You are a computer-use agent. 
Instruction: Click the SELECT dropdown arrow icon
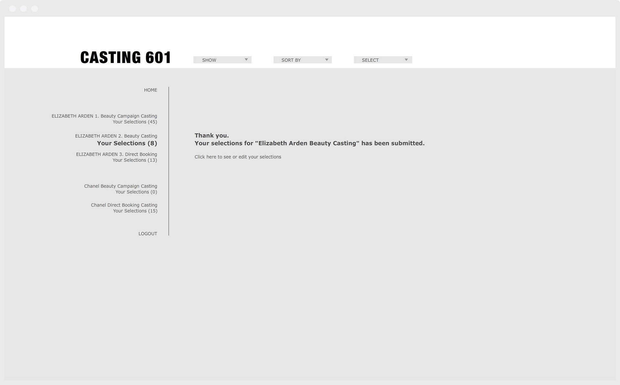click(x=406, y=60)
